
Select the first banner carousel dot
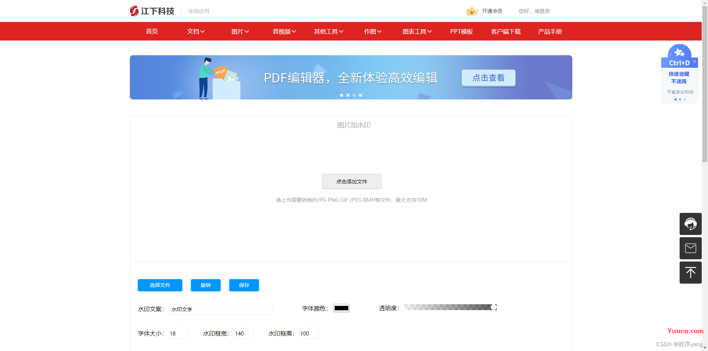pyautogui.click(x=341, y=95)
